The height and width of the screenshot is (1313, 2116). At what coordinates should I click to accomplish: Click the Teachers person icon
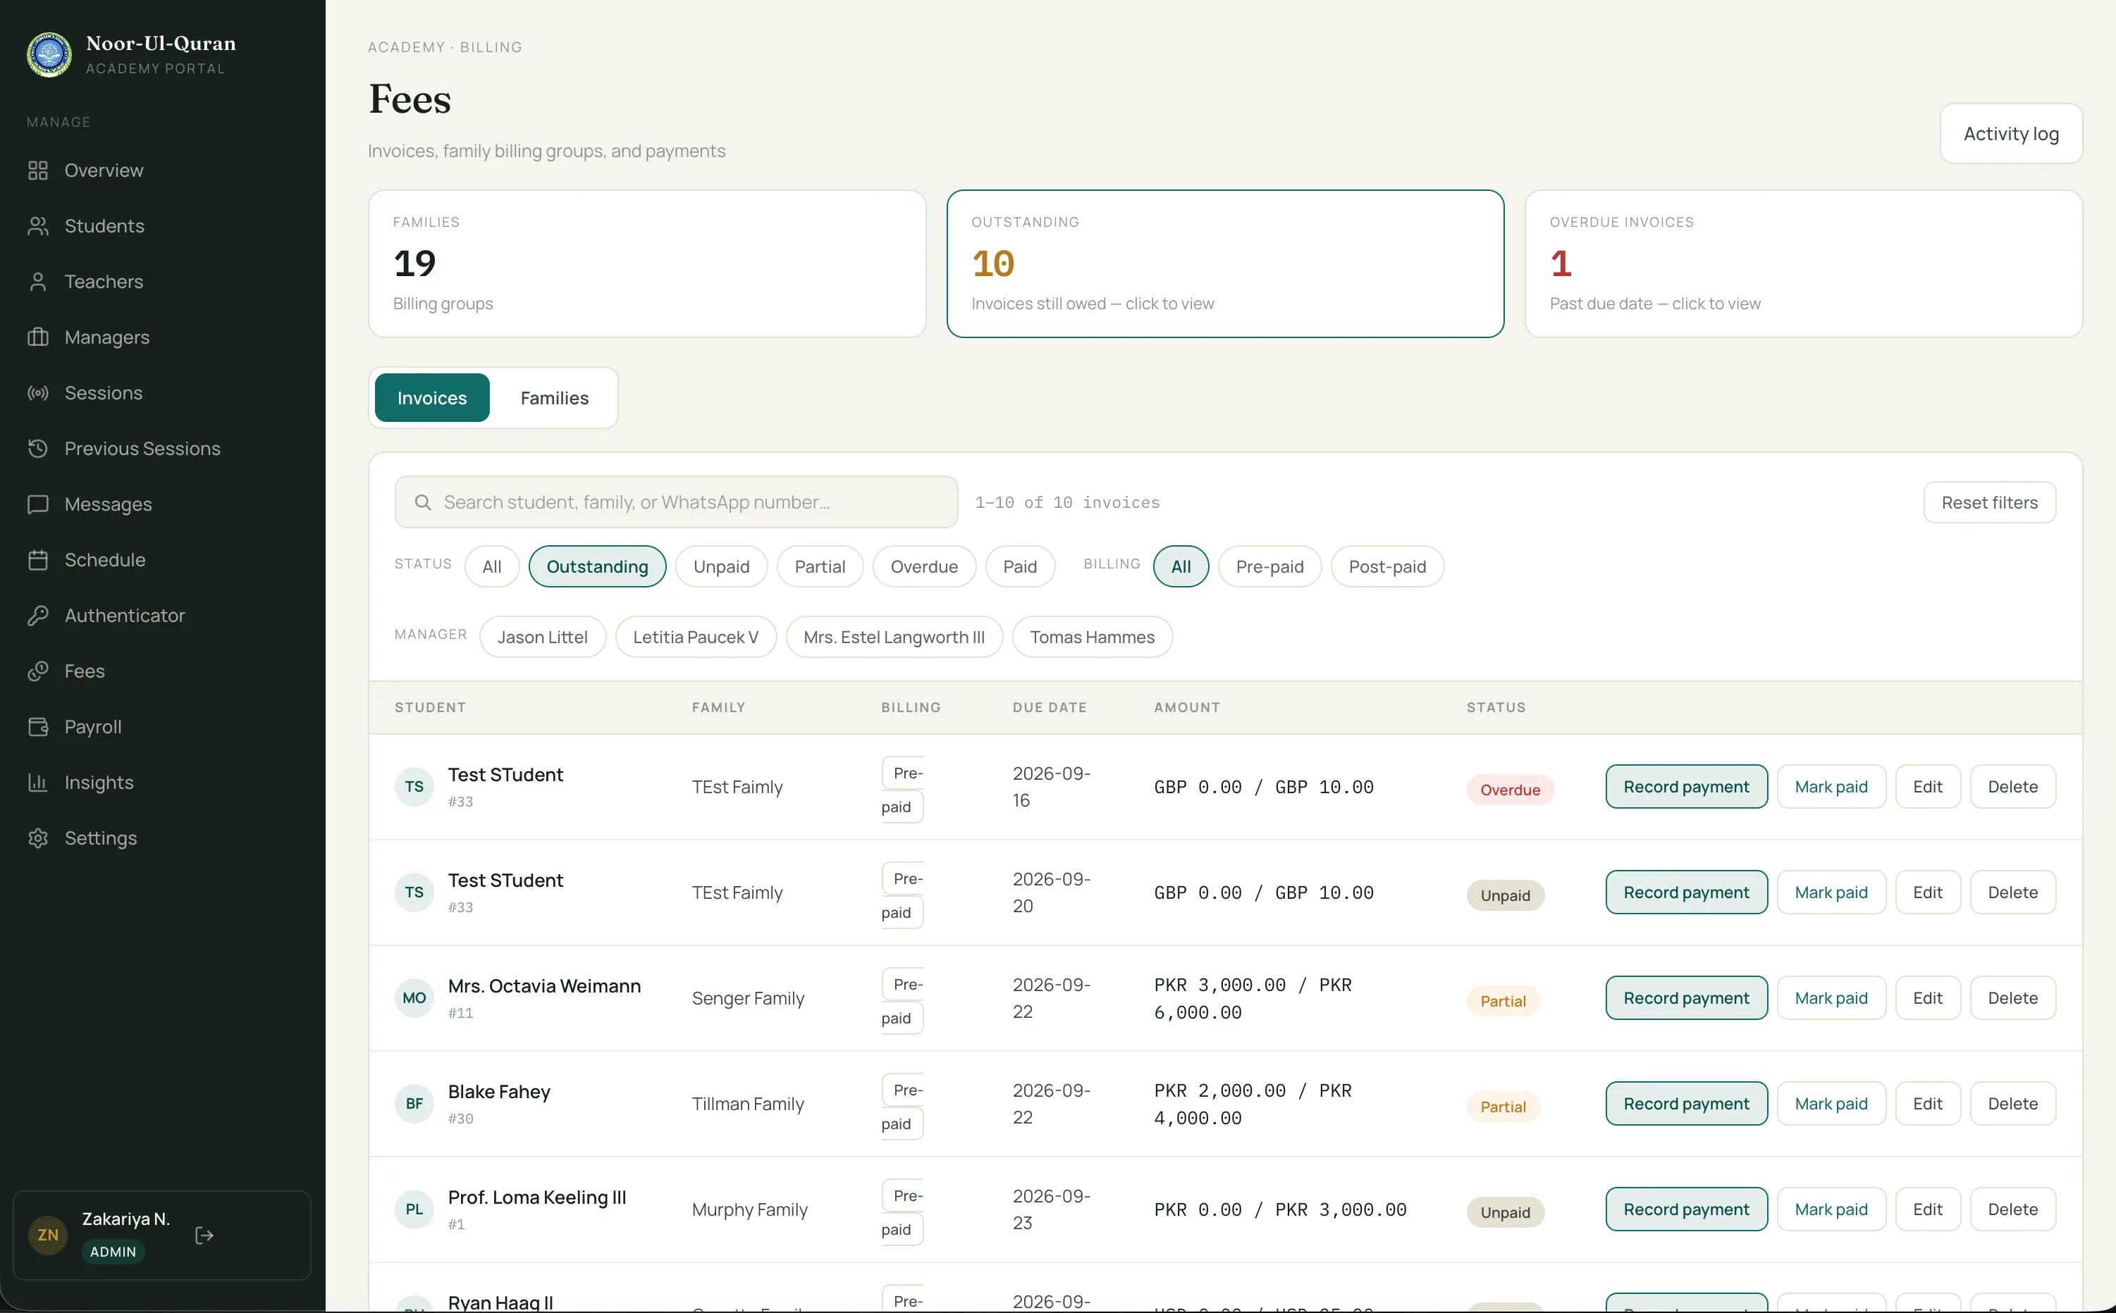[x=37, y=281]
